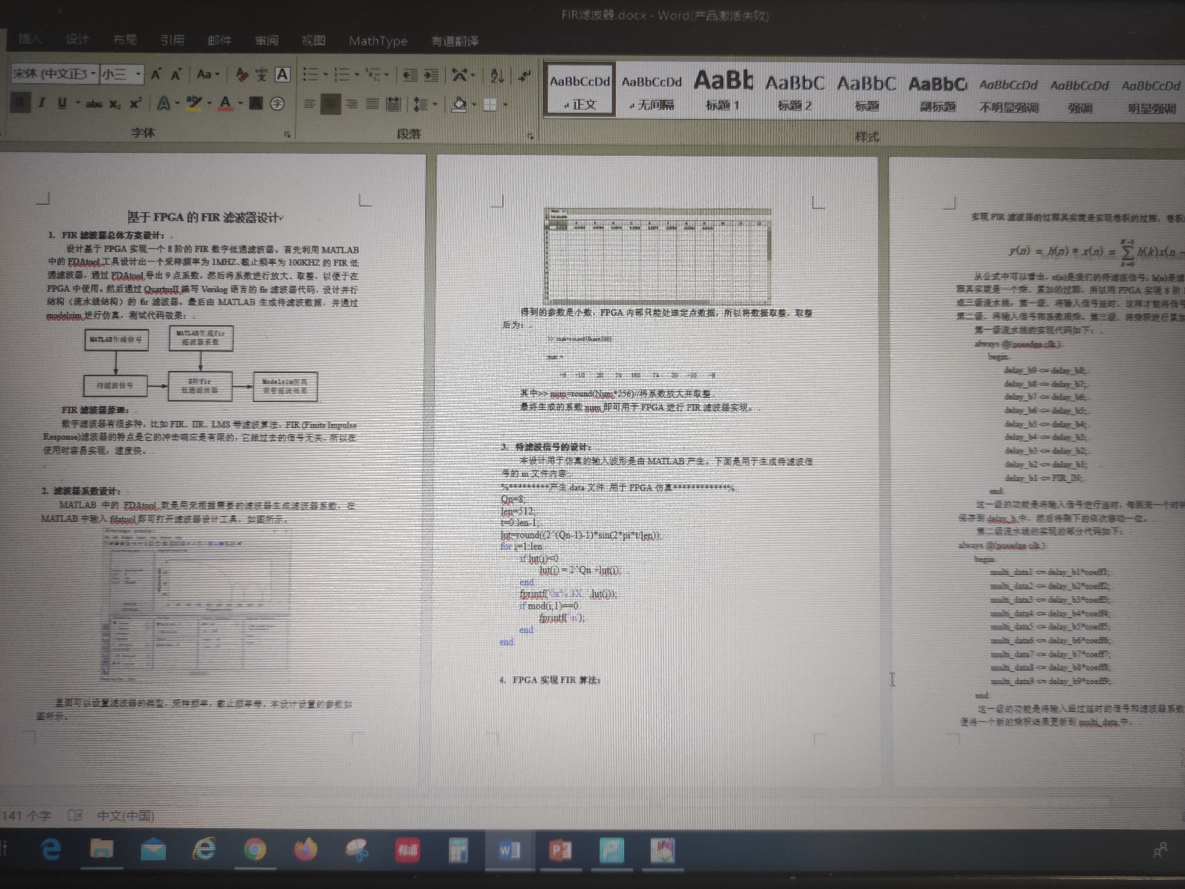
Task: Click the sort A-Z icon
Action: coord(497,76)
